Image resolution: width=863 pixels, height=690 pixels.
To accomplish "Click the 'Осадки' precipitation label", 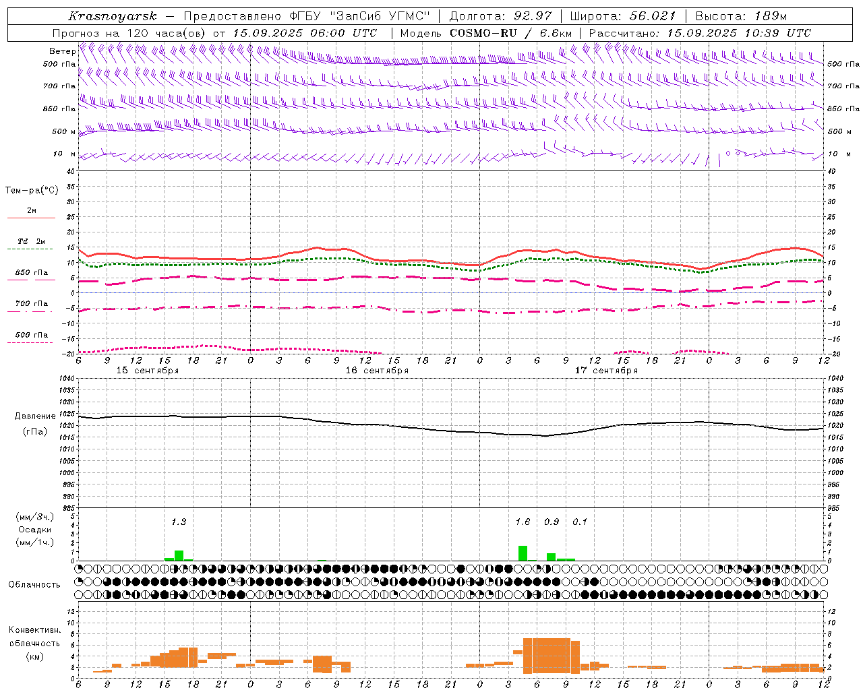I will [35, 530].
